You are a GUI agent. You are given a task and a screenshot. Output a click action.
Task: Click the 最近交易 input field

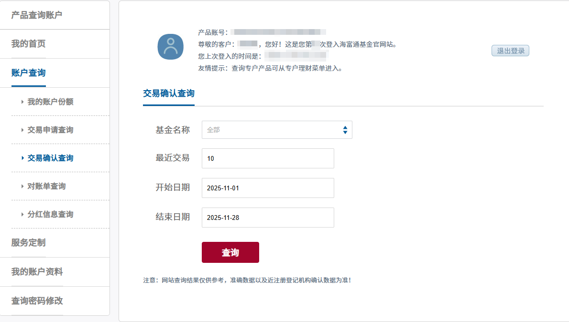point(268,158)
